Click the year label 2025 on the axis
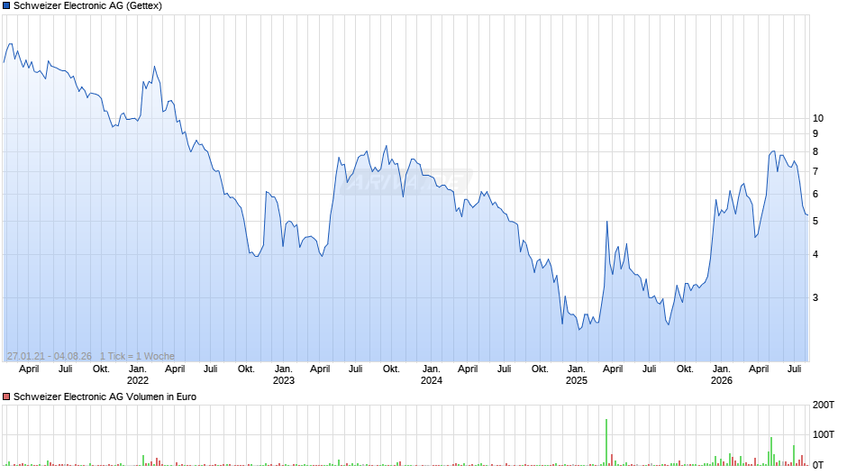The height and width of the screenshot is (474, 847). (x=577, y=380)
